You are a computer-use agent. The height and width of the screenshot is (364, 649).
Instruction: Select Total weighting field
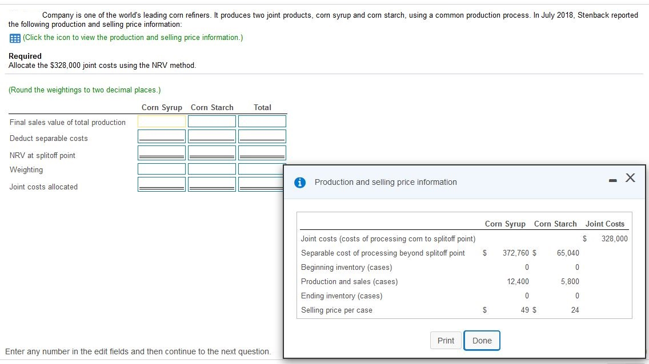point(261,169)
